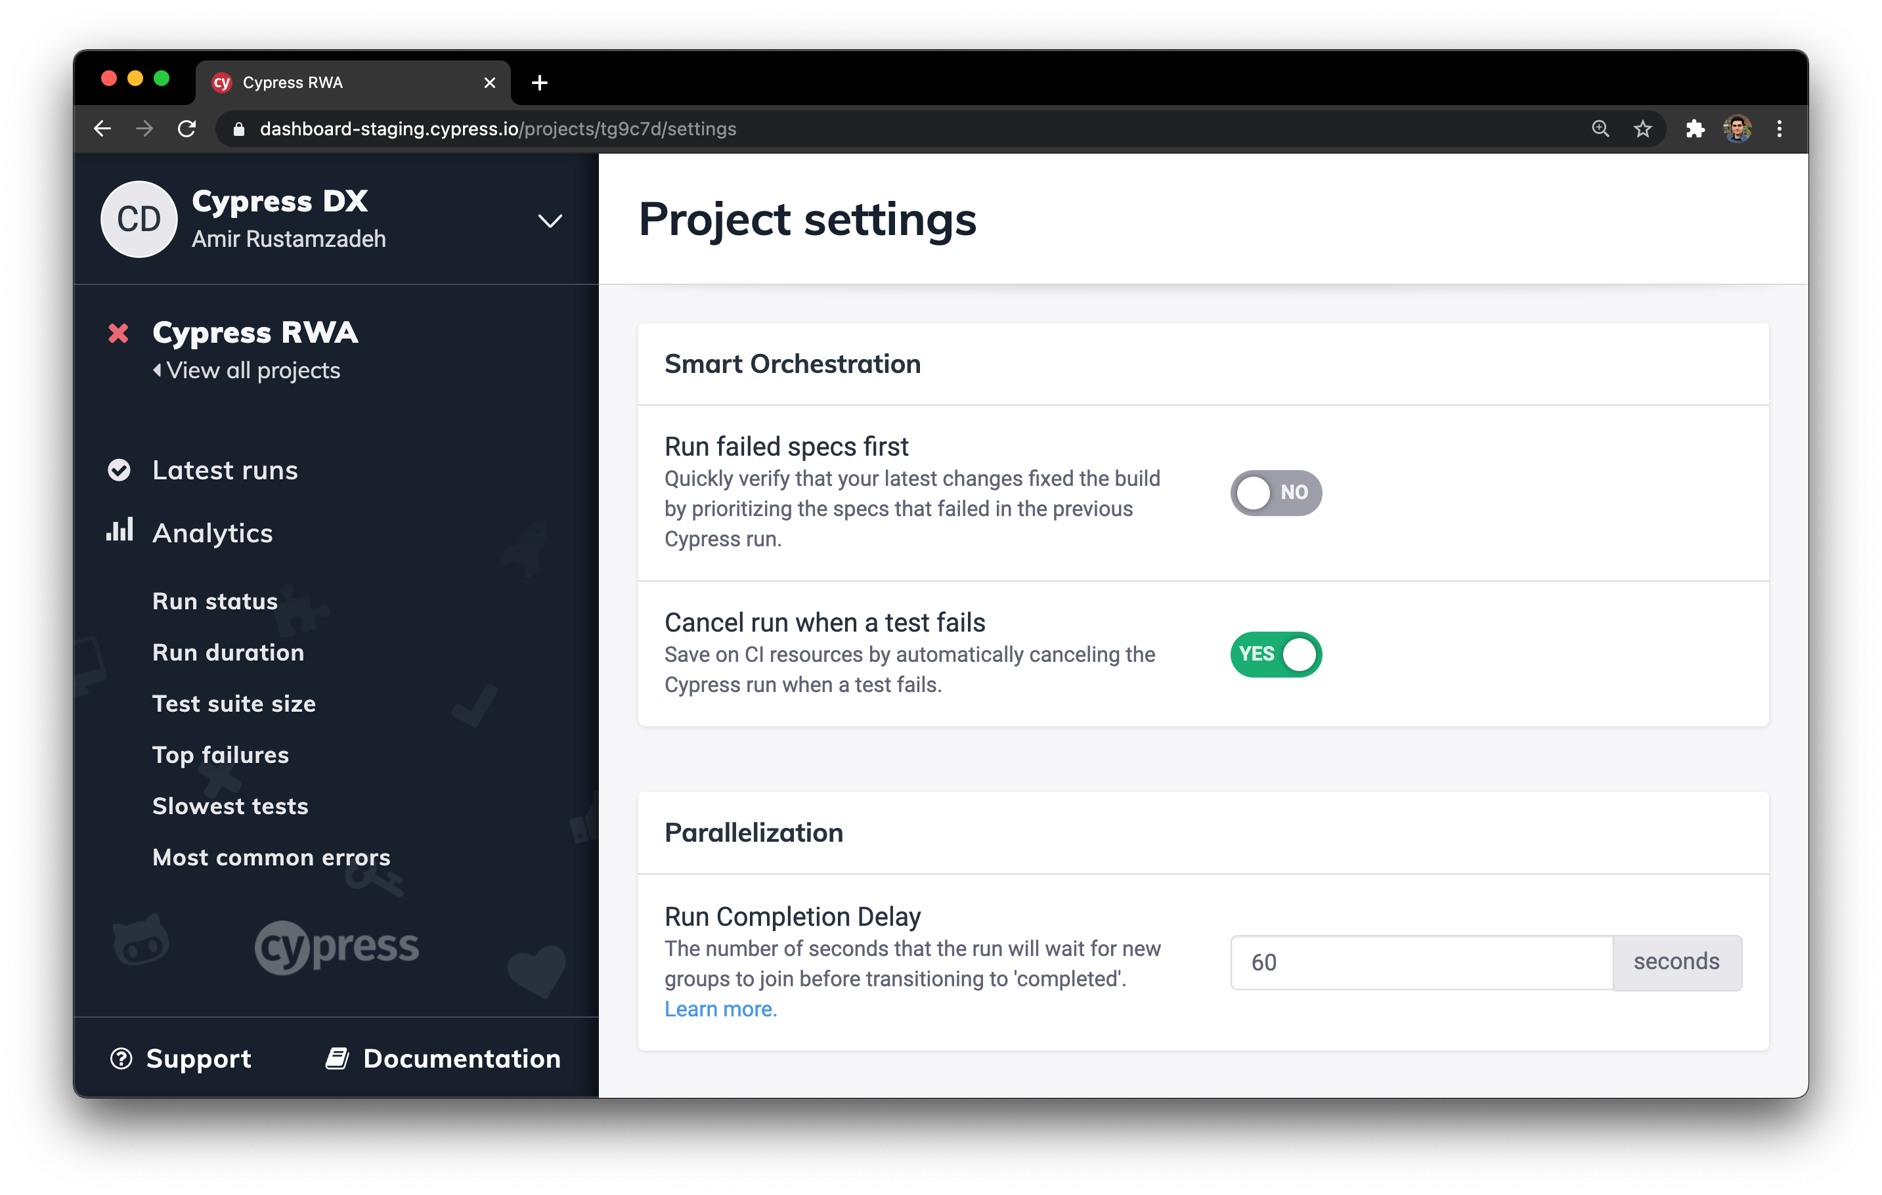1882x1195 pixels.
Task: Switch to the Slowest tests section
Action: (x=230, y=805)
